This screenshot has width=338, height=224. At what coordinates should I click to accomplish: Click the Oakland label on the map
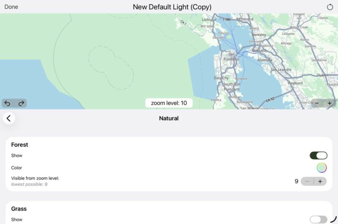(259, 51)
